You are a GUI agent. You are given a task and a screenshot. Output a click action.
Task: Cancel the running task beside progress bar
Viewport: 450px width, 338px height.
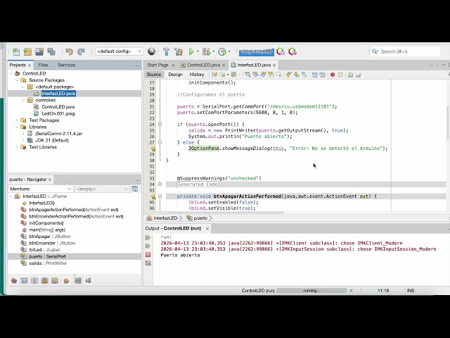tap(351, 291)
